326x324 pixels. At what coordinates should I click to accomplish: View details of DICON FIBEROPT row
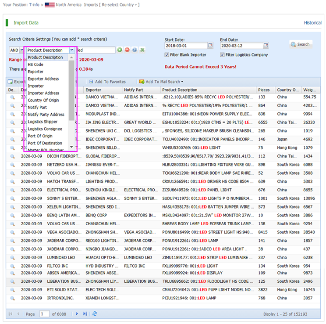(12, 156)
